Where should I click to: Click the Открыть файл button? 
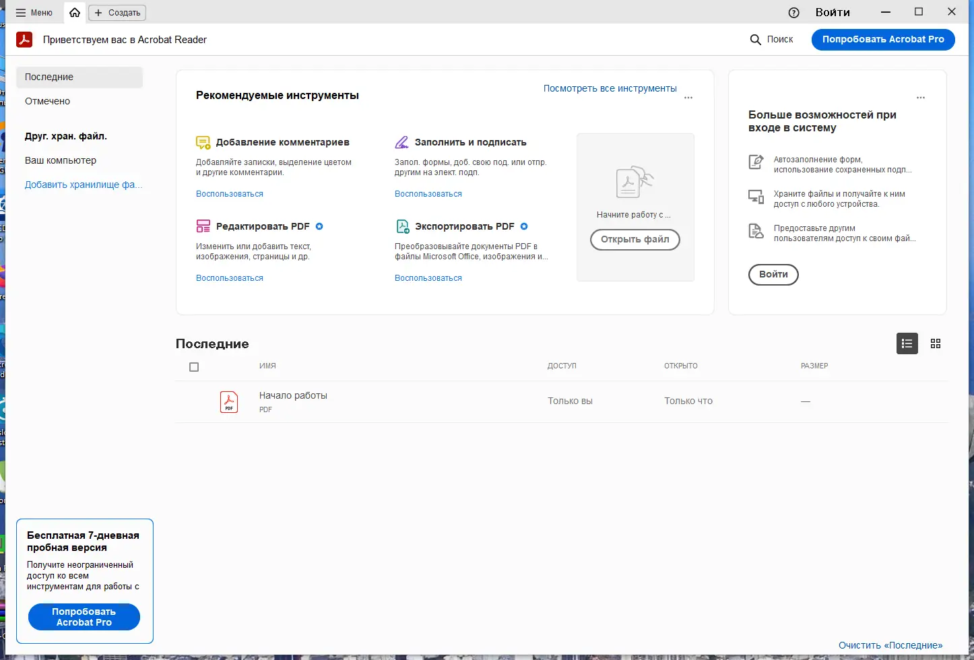635,240
